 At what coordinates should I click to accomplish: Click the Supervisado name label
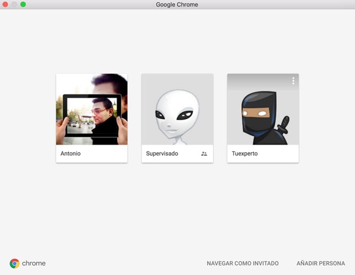pos(162,153)
